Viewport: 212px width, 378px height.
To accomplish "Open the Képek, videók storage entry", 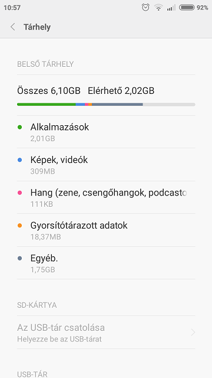I will (x=106, y=165).
